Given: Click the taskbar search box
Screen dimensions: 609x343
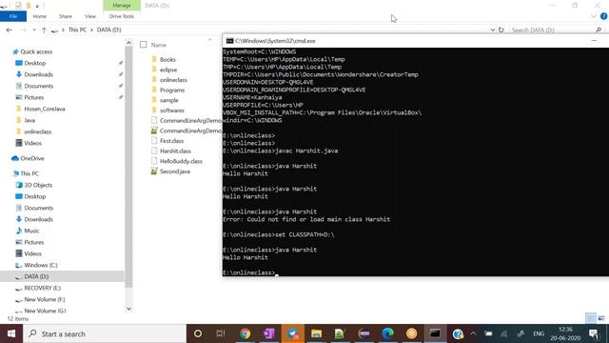Looking at the screenshot, I should (x=105, y=333).
